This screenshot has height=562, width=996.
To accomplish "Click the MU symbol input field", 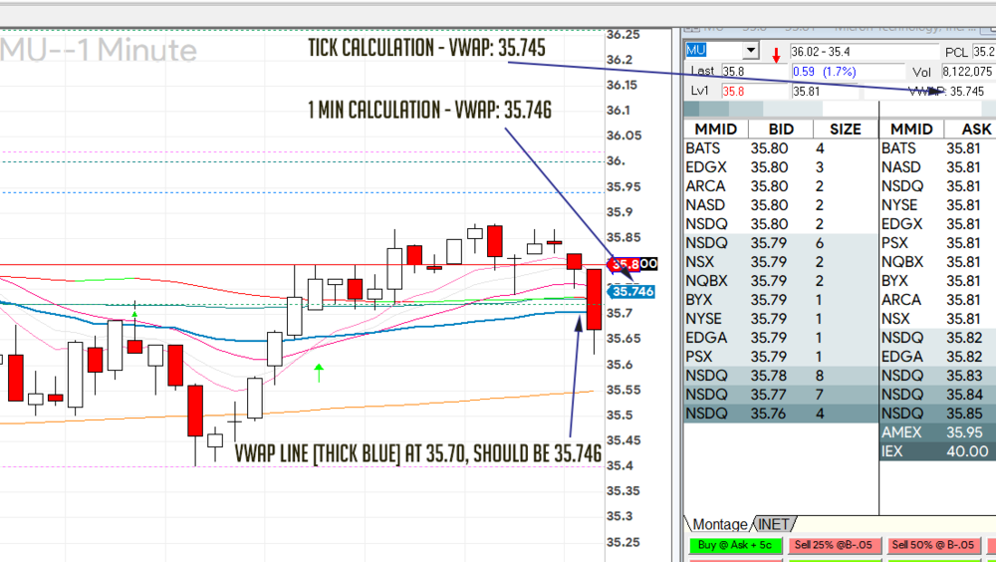I will click(713, 51).
